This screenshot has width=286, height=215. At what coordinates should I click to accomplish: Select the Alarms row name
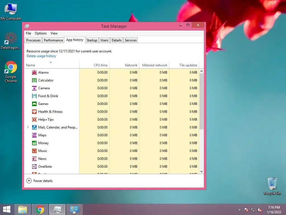click(x=43, y=73)
